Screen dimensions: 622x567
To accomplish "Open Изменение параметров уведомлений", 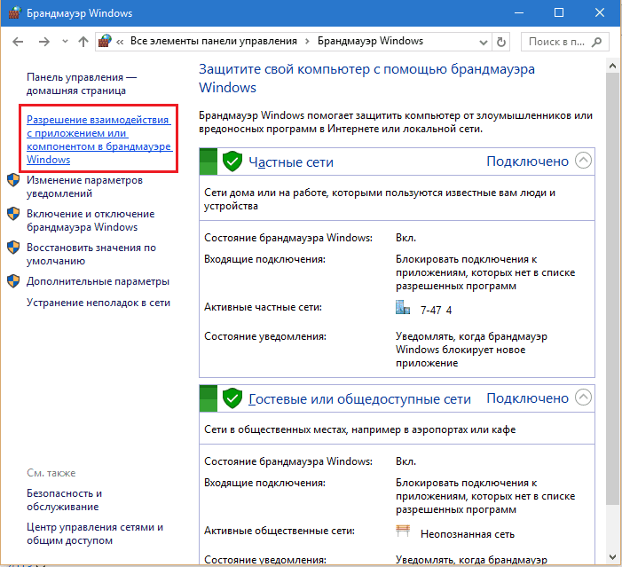I will [84, 186].
